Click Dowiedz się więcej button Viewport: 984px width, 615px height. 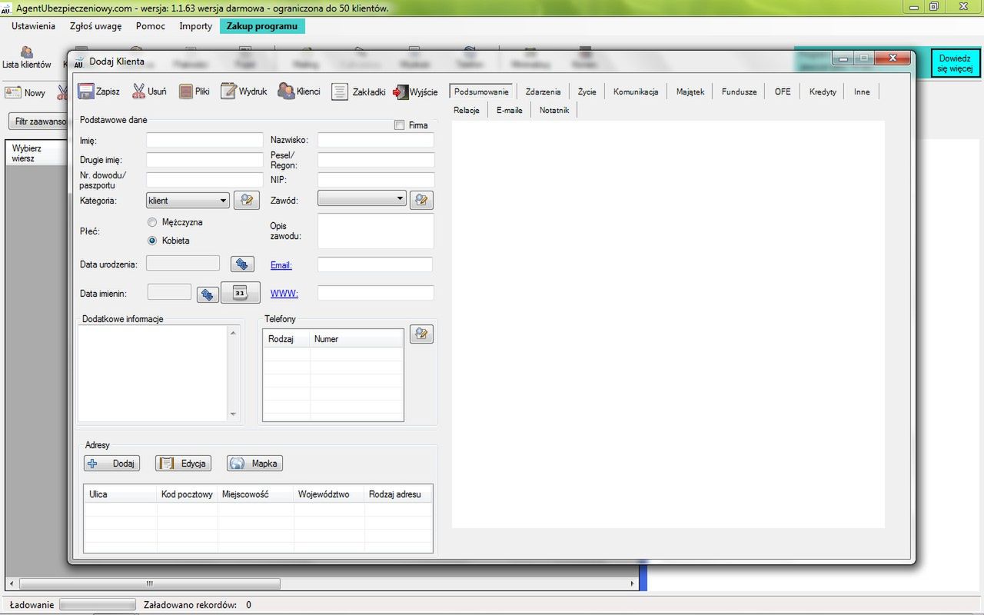(956, 64)
